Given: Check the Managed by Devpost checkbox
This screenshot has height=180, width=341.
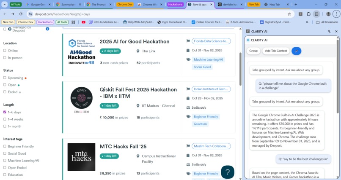Looking at the screenshot, I should (x=5, y=29).
